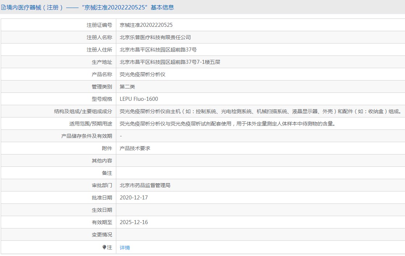405x256 pixels.
Task: Click the 其他内容 label
Action: pyautogui.click(x=102, y=161)
